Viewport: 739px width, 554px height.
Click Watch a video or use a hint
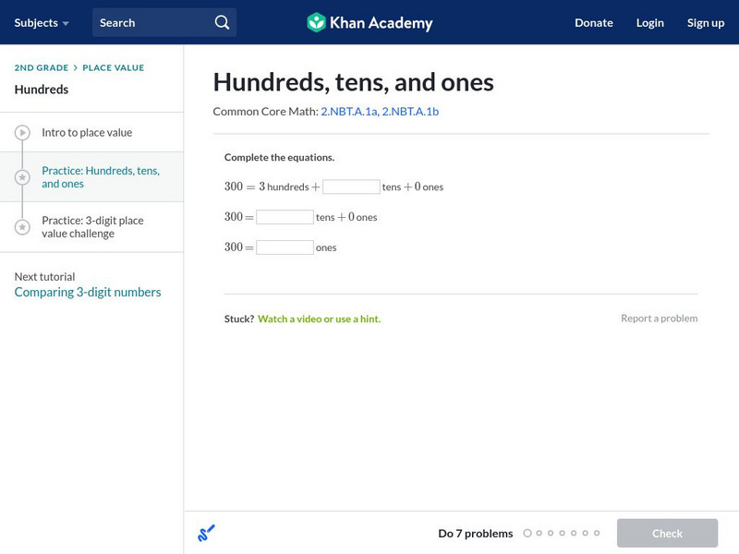click(319, 319)
